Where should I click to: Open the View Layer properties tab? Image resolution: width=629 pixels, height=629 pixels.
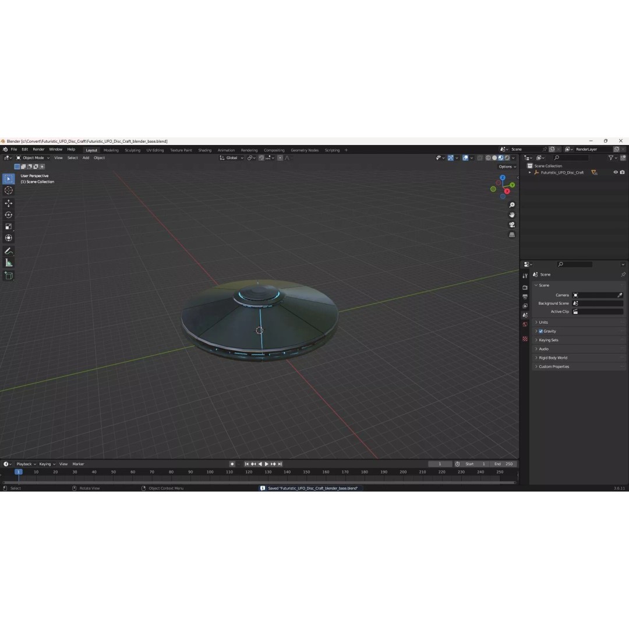pyautogui.click(x=525, y=306)
